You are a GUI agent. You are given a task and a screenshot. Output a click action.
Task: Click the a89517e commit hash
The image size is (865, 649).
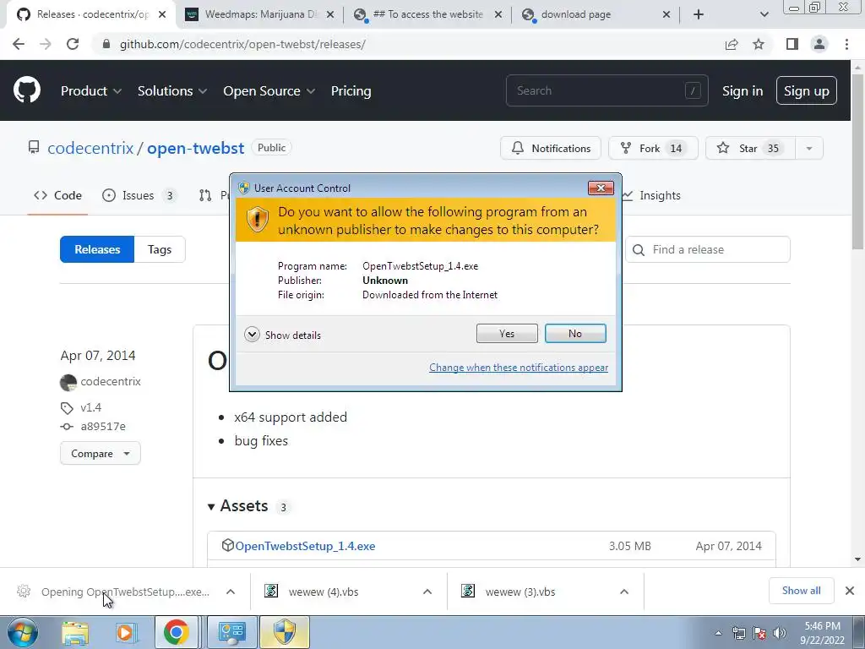(103, 427)
